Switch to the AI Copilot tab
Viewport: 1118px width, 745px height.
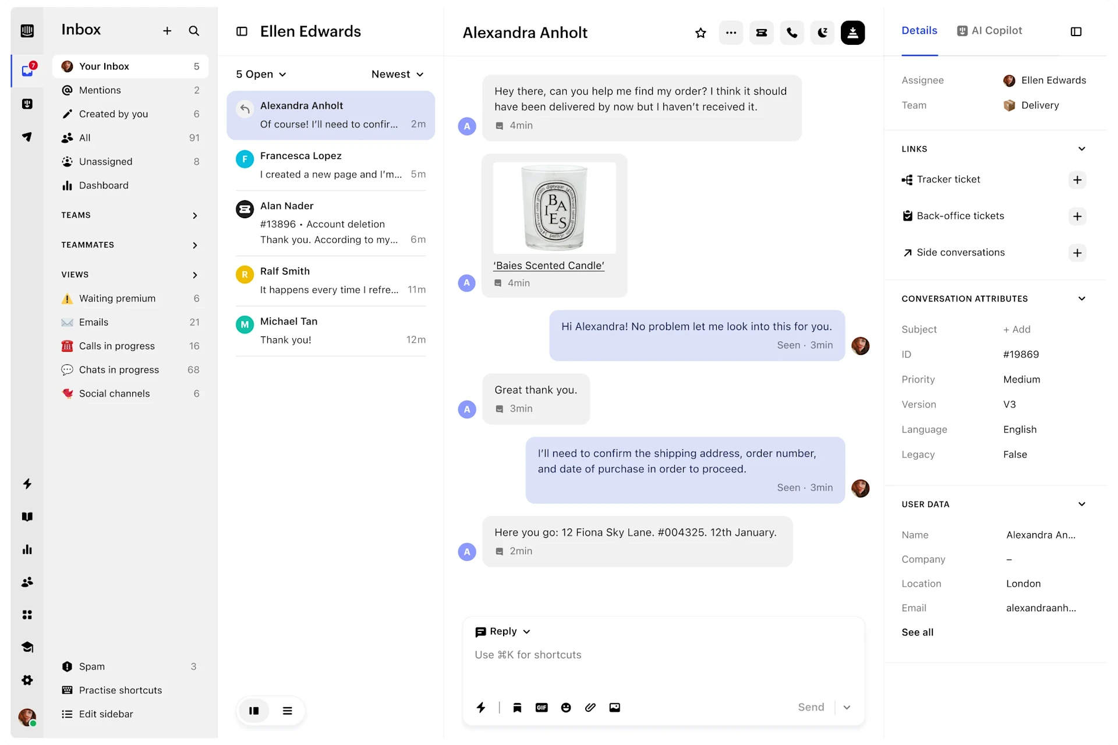[x=989, y=31]
